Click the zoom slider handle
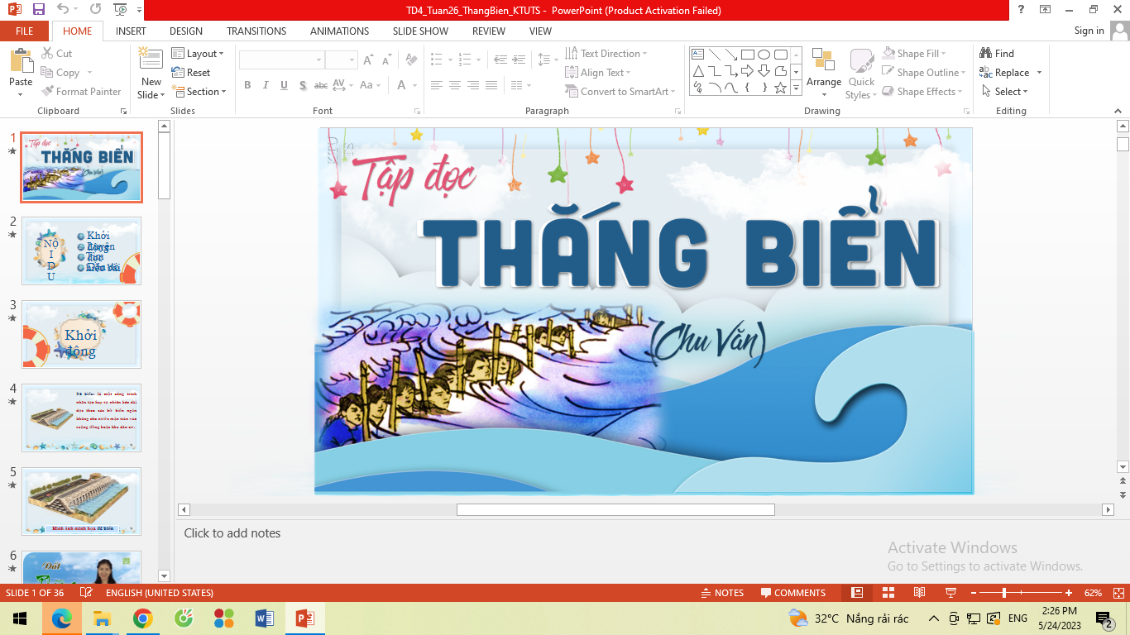This screenshot has width=1130, height=635. [x=1004, y=593]
